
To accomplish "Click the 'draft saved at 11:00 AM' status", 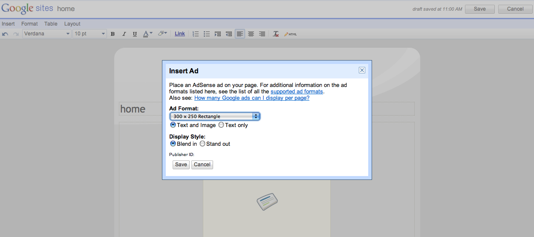I will (x=437, y=9).
